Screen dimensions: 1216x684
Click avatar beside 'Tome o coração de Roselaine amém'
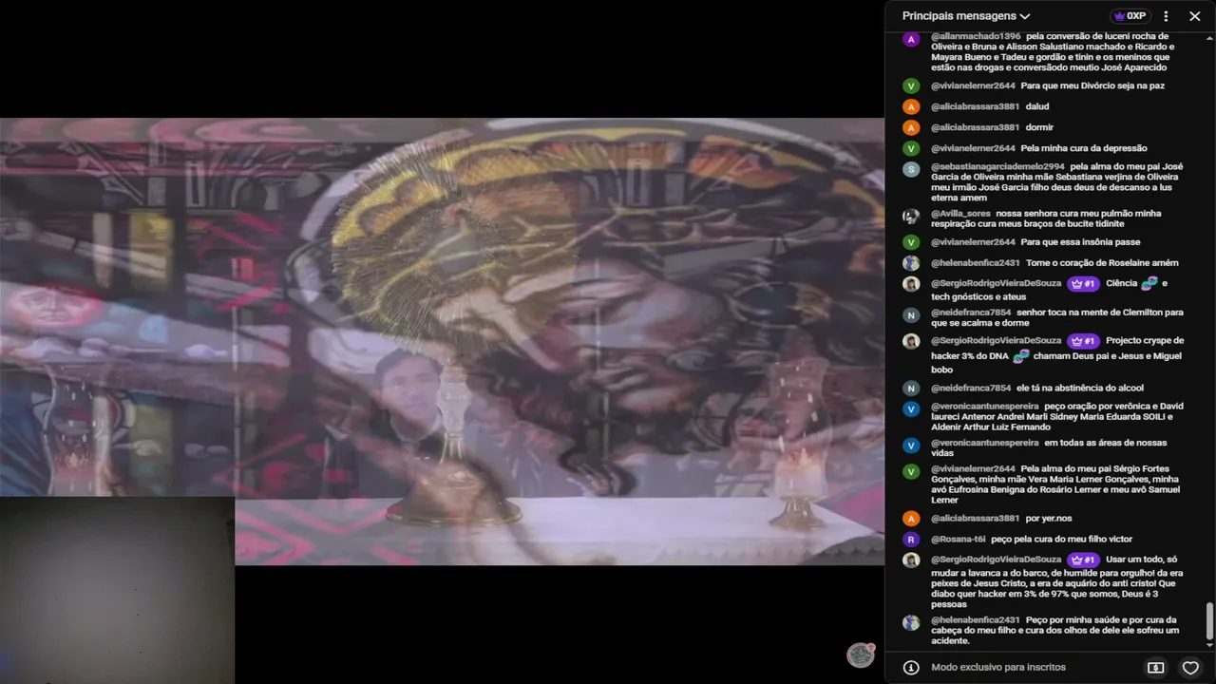point(911,263)
